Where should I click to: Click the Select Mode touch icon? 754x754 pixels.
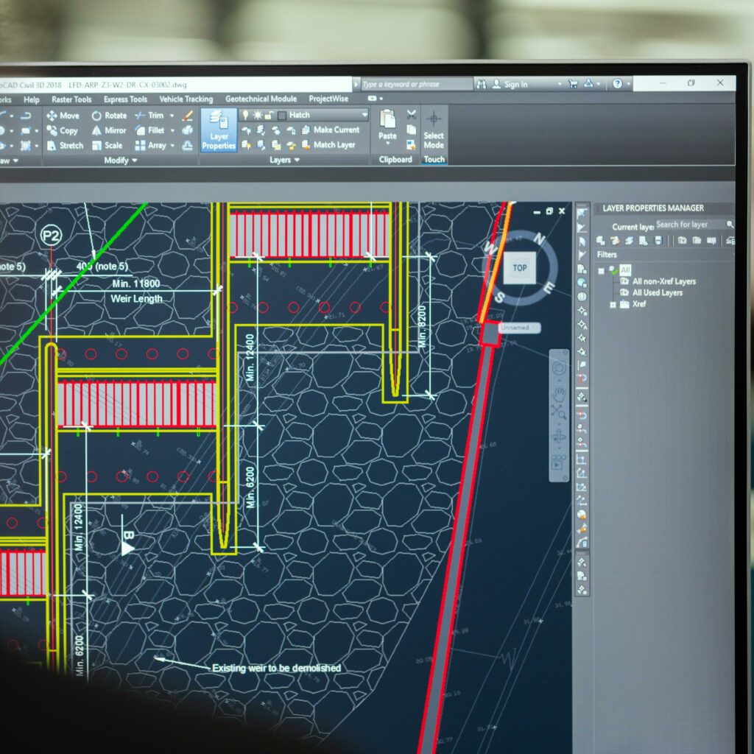coord(434,130)
